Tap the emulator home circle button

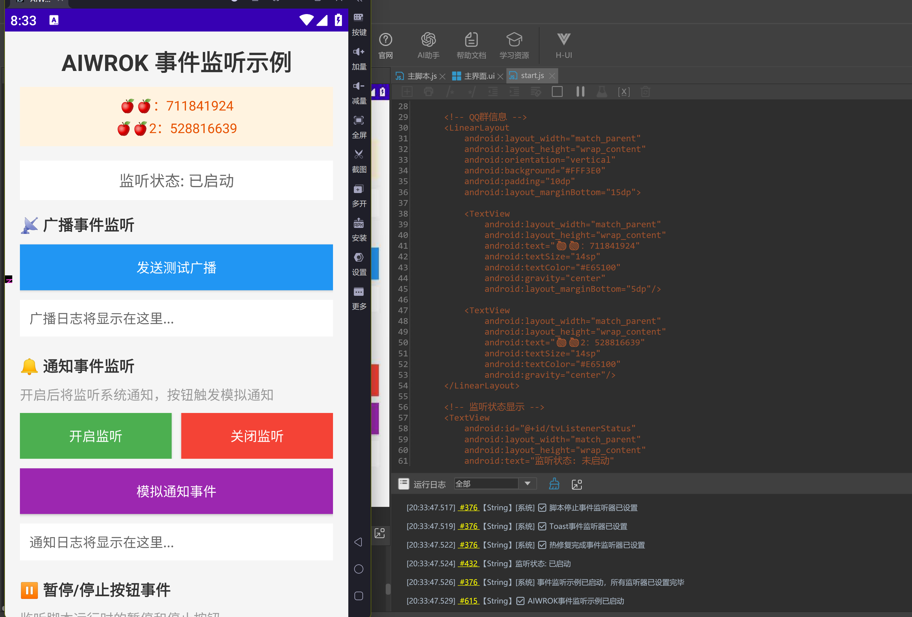[x=358, y=569]
